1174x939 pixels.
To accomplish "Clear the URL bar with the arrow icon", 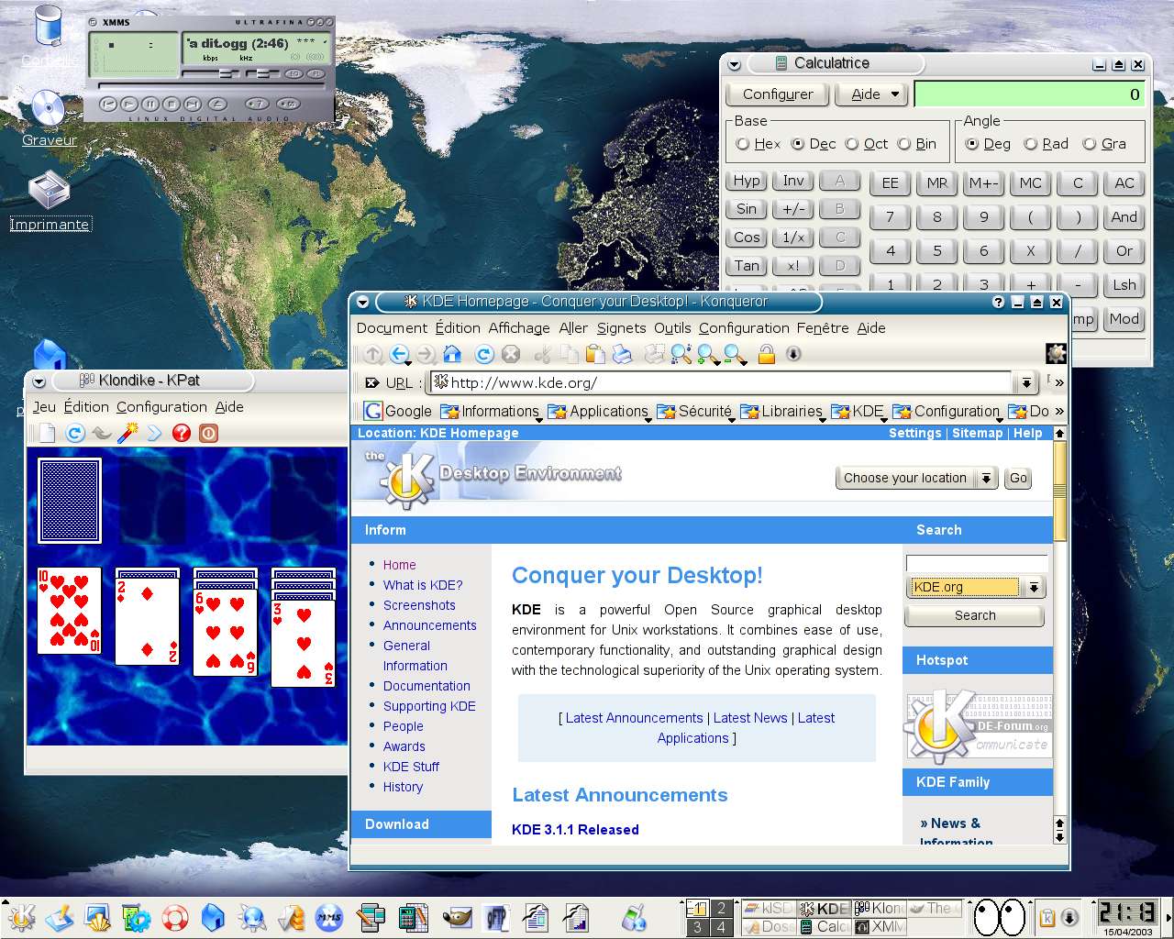I will (372, 383).
